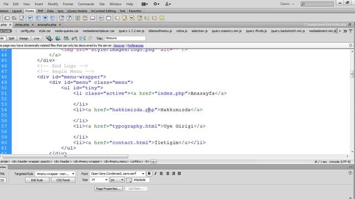The image size is (355, 199).
Task: Turn on Live view
Action: point(36,39)
